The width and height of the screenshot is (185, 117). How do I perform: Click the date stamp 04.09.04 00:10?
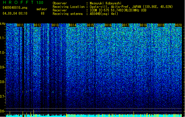[15, 13]
